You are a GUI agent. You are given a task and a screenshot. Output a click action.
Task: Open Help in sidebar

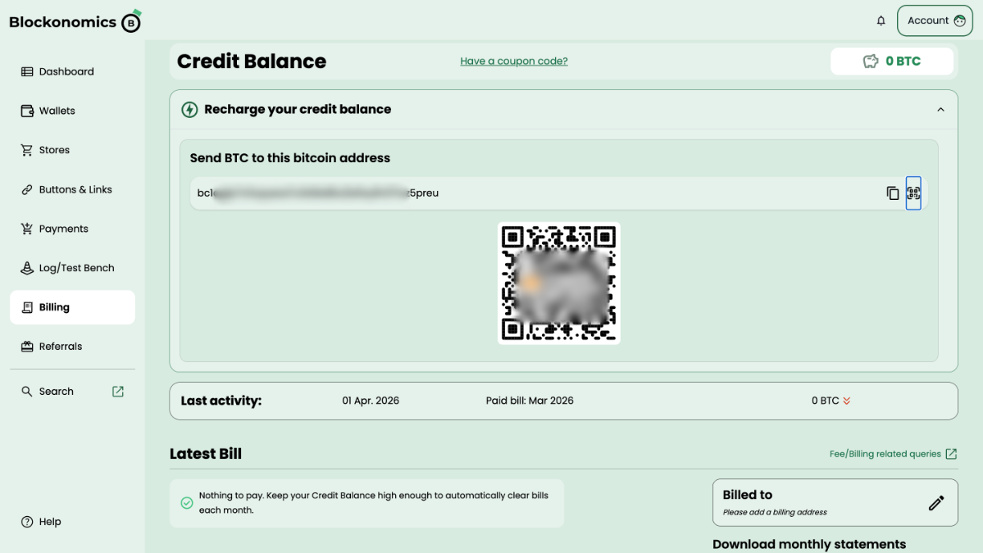point(41,522)
